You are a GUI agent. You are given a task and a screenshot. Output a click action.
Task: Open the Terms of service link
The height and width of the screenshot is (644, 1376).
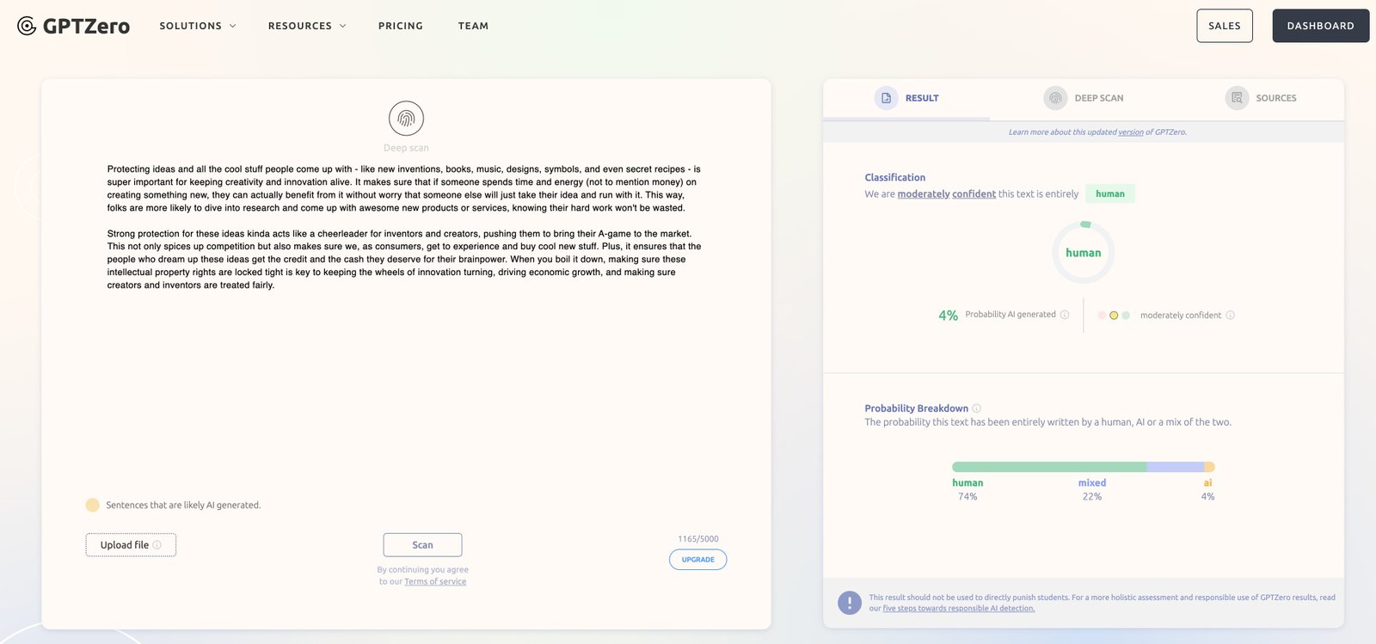435,582
